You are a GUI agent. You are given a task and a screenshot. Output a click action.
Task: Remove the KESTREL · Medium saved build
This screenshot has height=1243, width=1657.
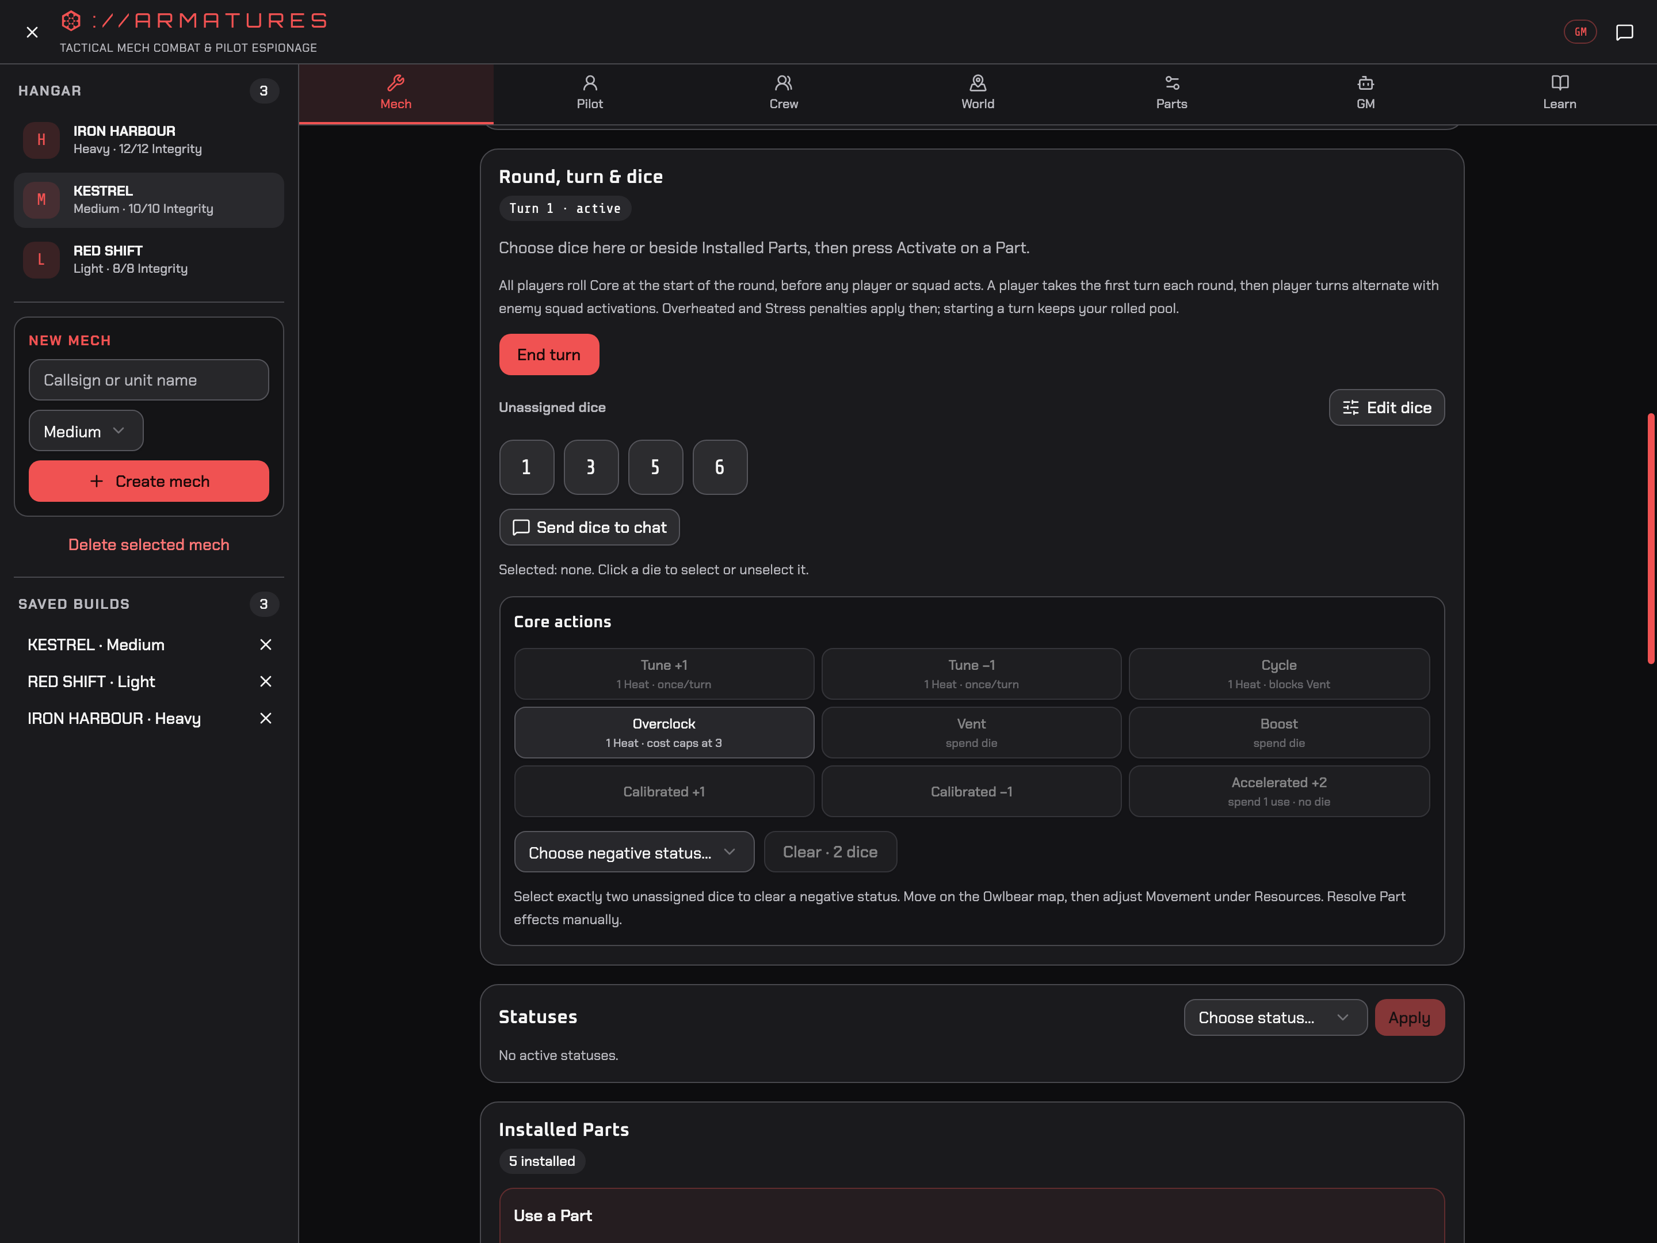click(265, 645)
